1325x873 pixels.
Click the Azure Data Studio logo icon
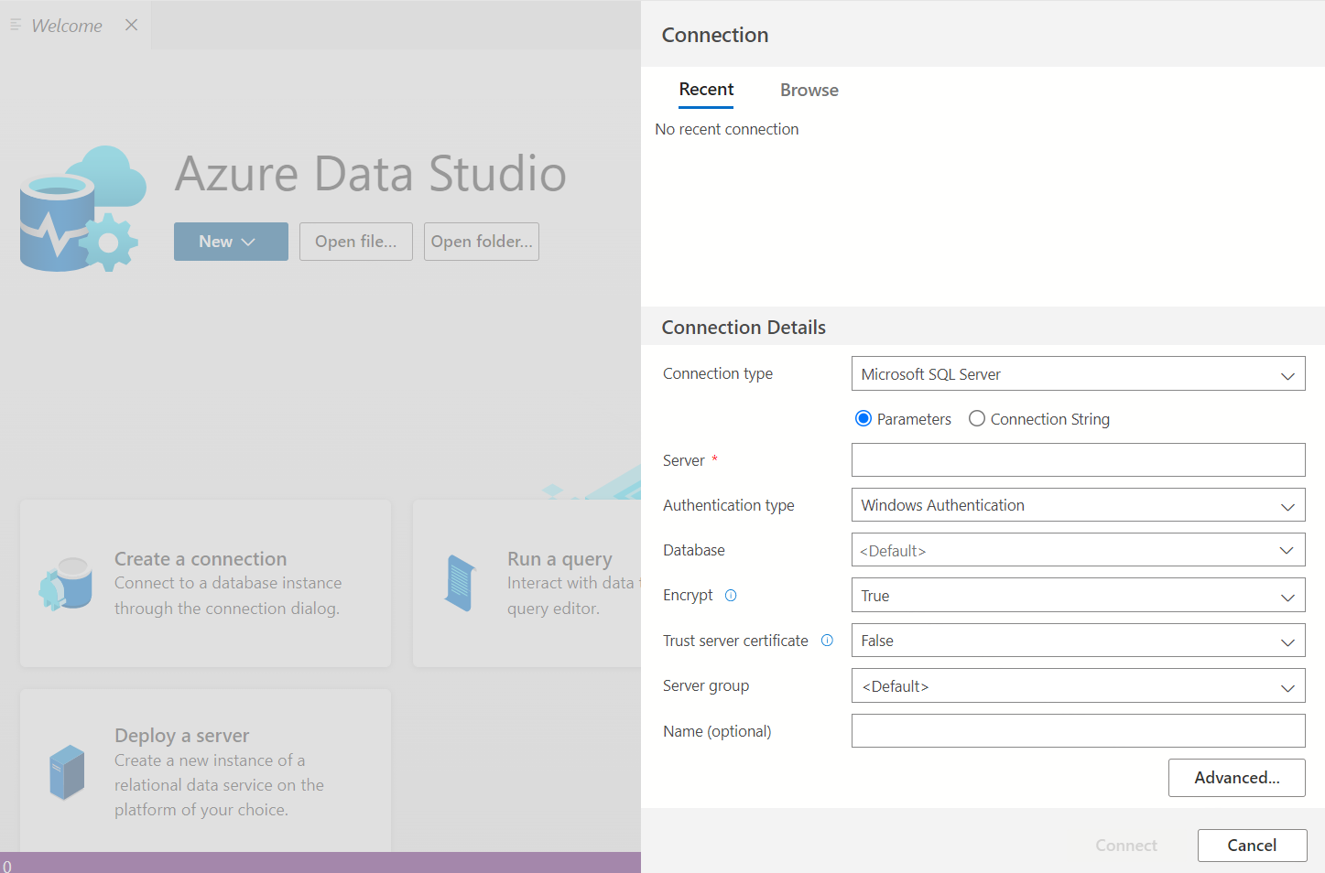click(82, 209)
